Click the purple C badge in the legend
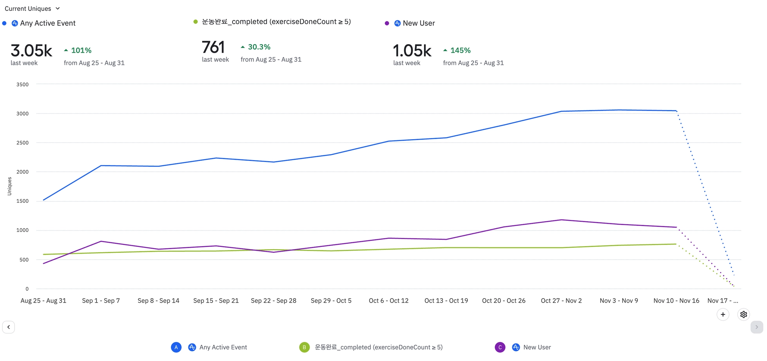This screenshot has width=767, height=361. 500,347
